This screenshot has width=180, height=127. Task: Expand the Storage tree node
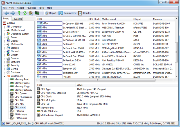(5, 48)
